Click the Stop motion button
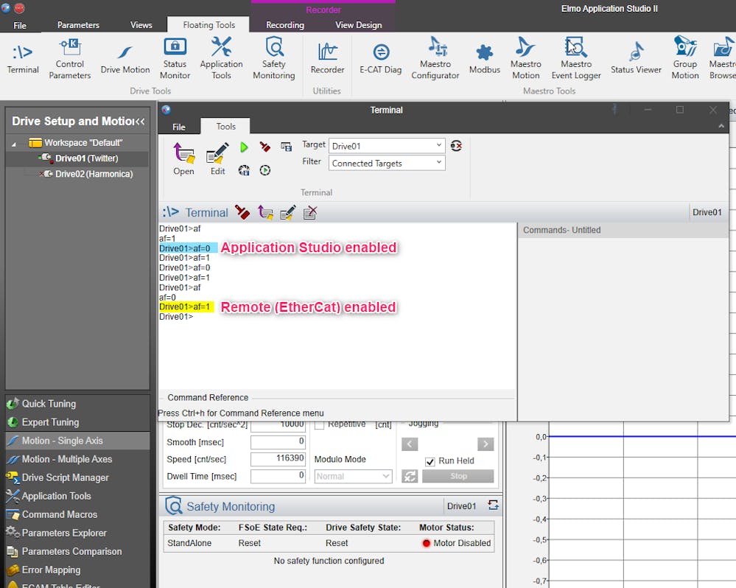Viewport: 736px width, 588px height. 458,476
